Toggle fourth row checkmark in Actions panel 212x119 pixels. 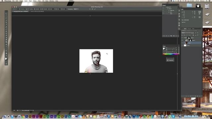(x=163, y=12)
